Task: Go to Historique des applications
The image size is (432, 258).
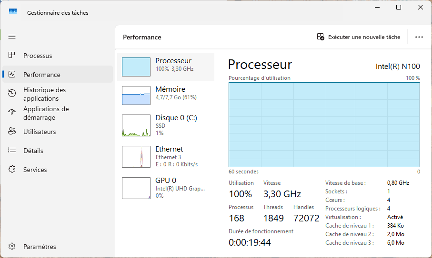Action: [x=58, y=94]
